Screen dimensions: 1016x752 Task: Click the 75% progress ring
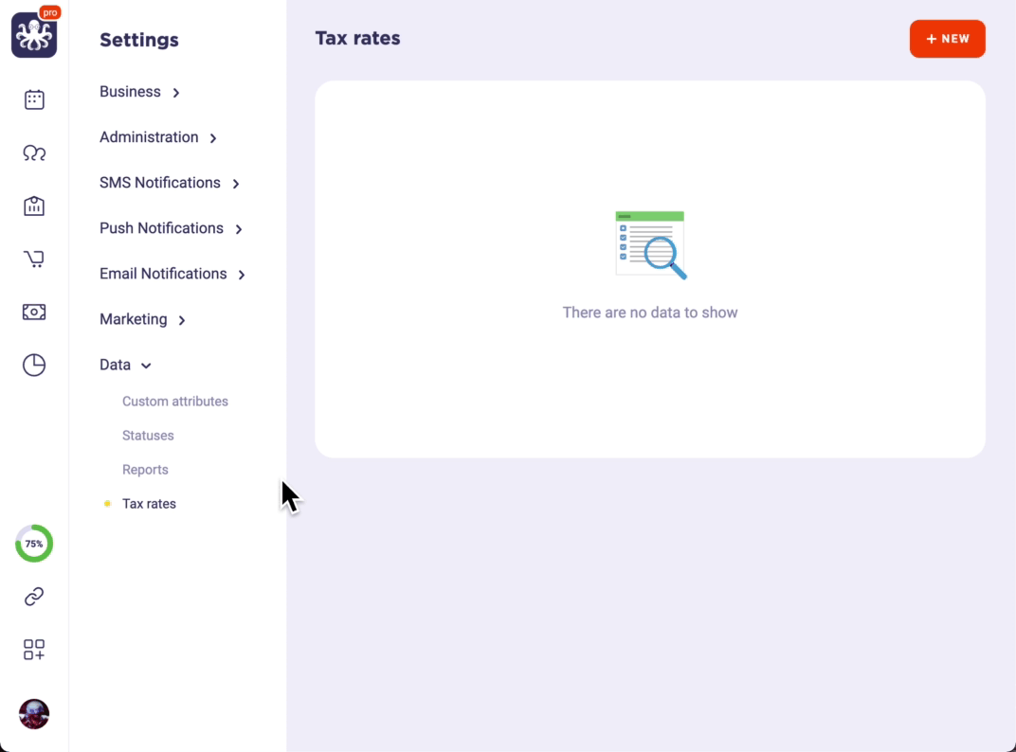coord(34,544)
